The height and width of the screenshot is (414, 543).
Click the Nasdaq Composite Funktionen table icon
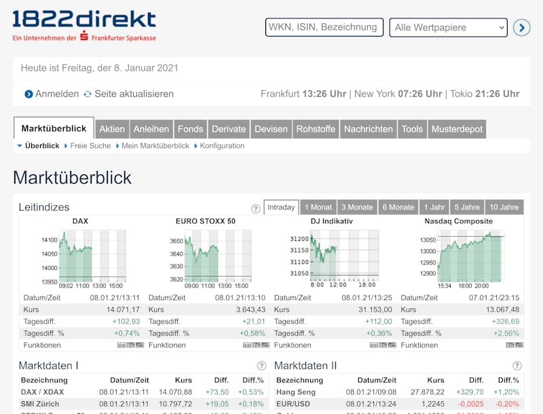pos(510,345)
